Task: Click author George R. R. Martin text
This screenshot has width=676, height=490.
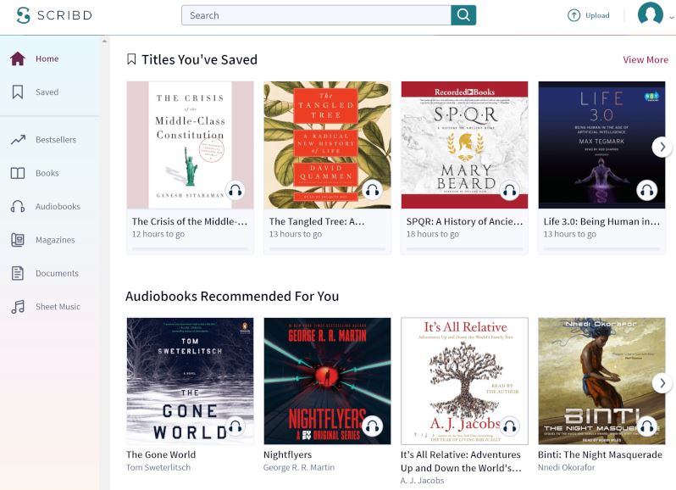Action: [299, 468]
